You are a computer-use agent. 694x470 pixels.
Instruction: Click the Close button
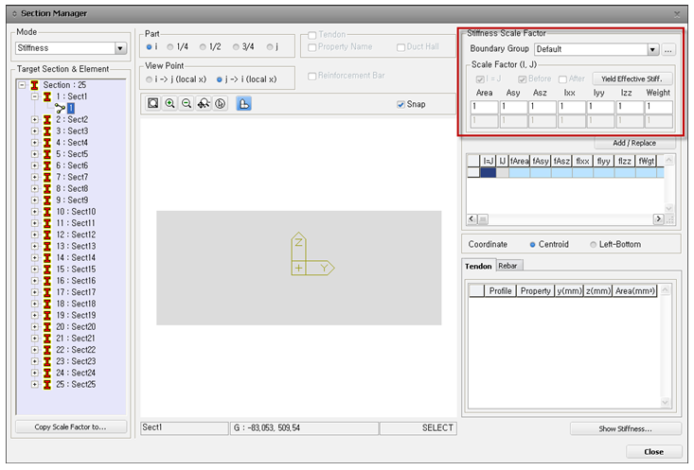point(653,452)
